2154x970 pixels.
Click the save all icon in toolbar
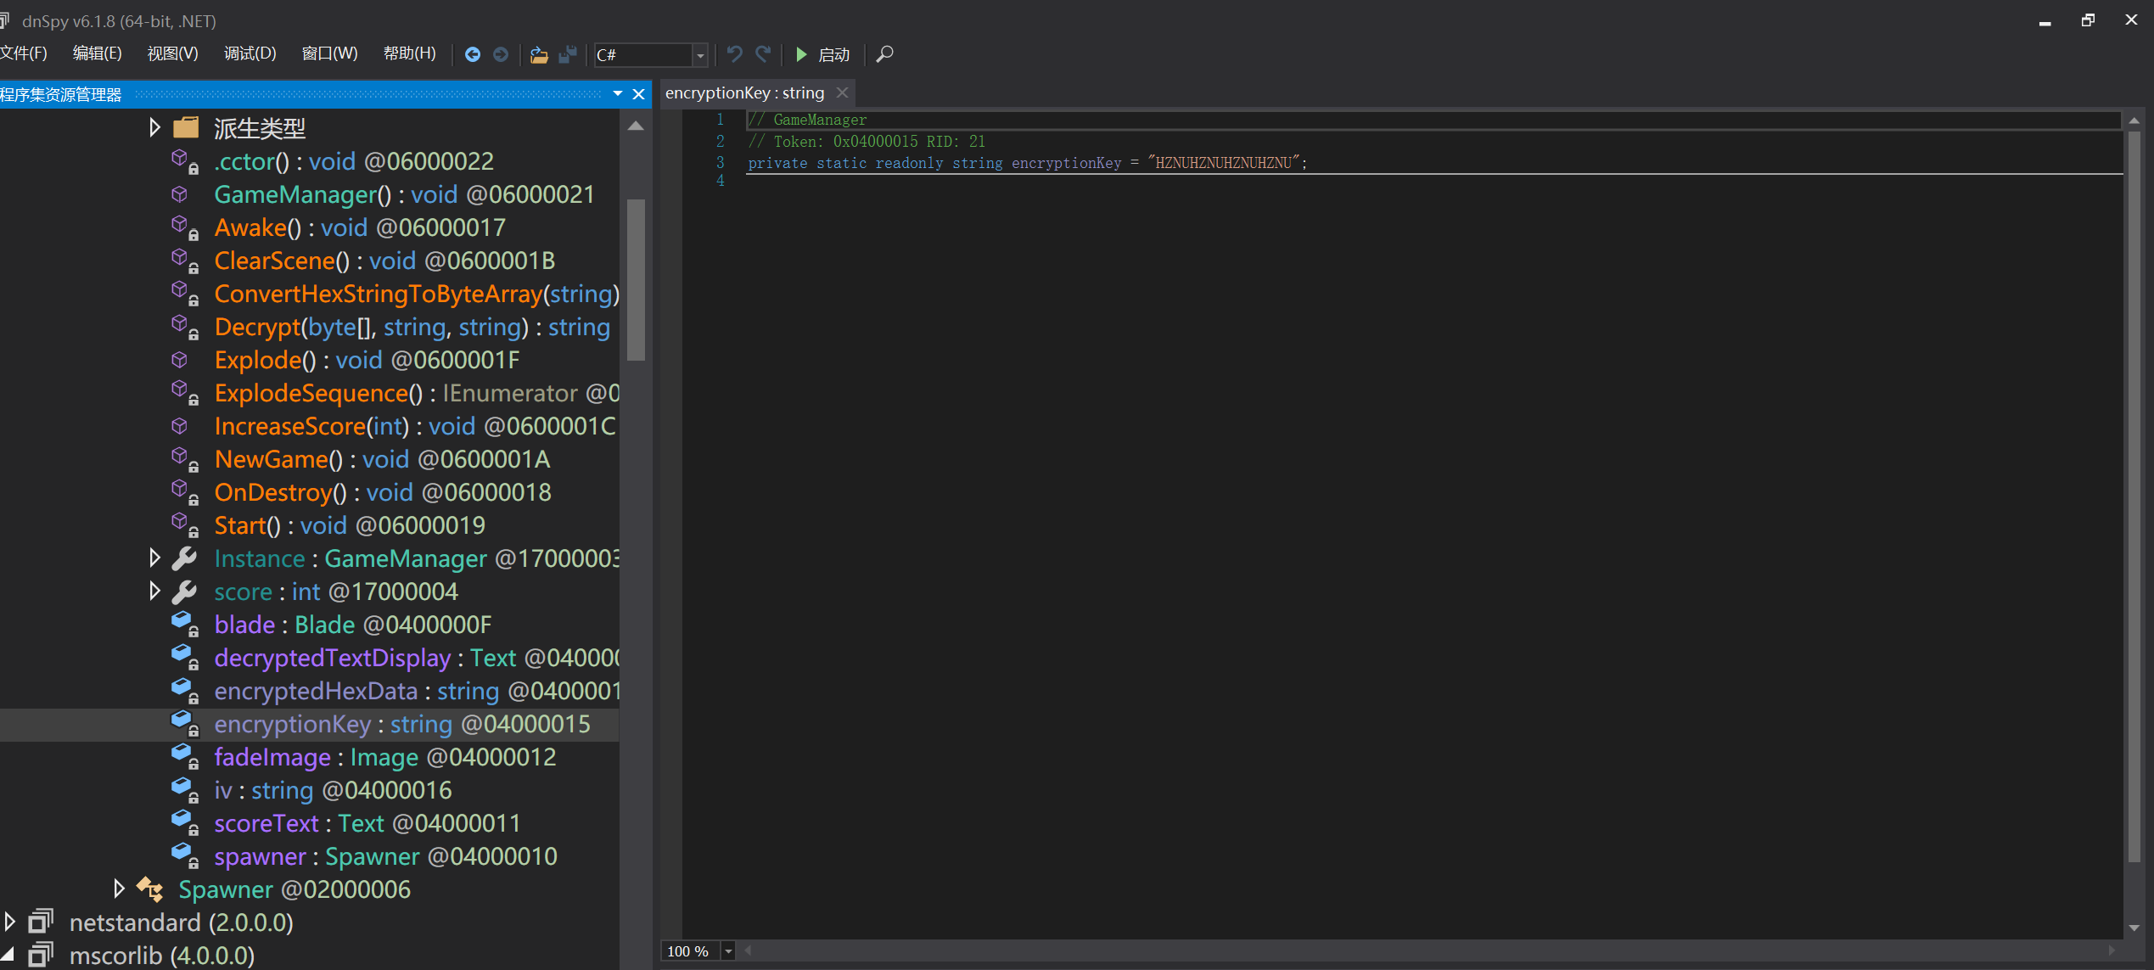[x=568, y=54]
